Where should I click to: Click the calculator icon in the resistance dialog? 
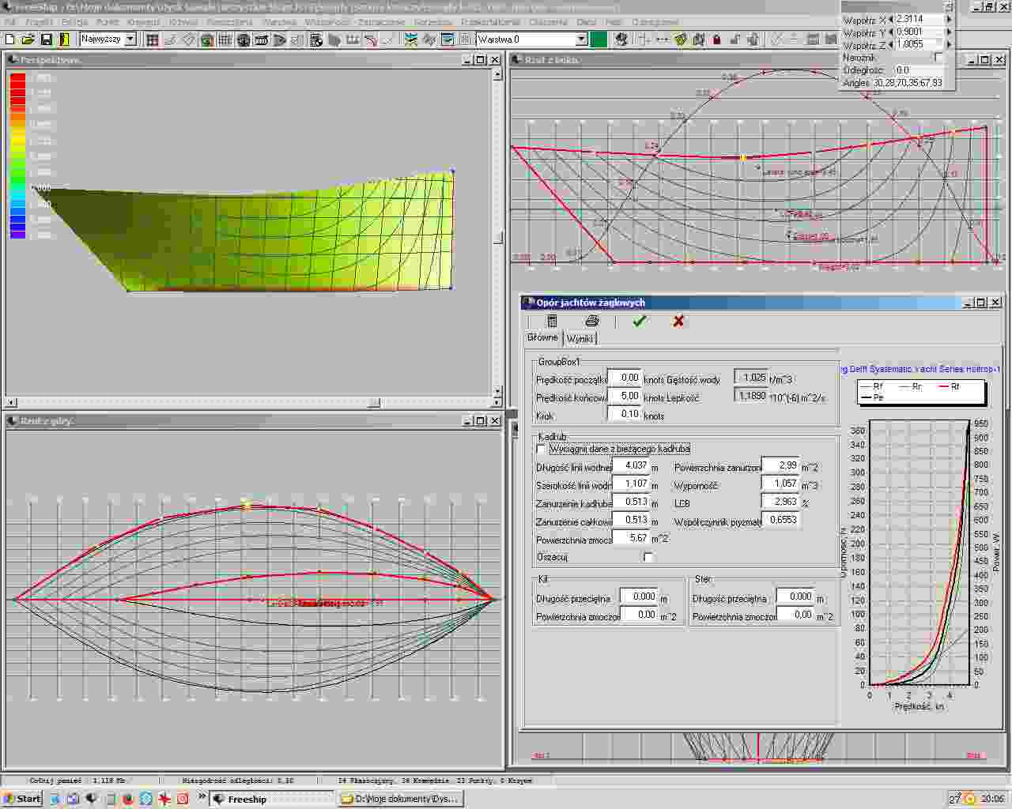pyautogui.click(x=552, y=321)
